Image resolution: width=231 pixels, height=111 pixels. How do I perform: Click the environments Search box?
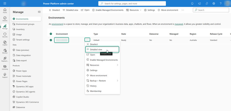tap(211, 10)
